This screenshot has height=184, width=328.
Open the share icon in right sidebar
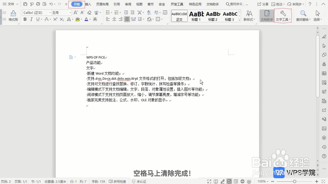tap(324, 110)
